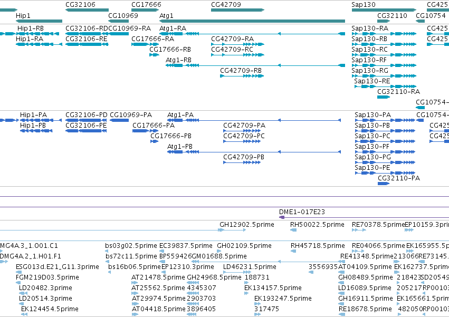Open the CG42709 gene label
Viewport: 449px width, 317px height.
[226, 5]
